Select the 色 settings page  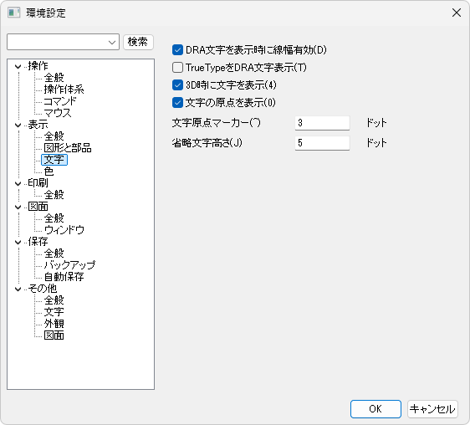(49, 172)
